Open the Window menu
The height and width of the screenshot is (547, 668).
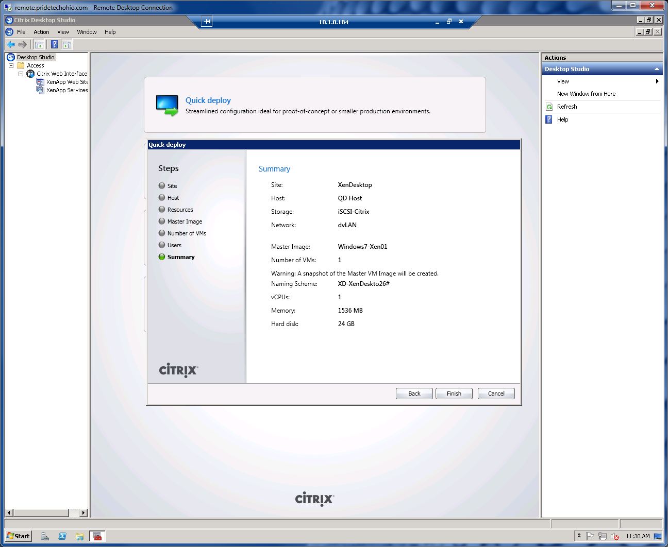[x=87, y=32]
